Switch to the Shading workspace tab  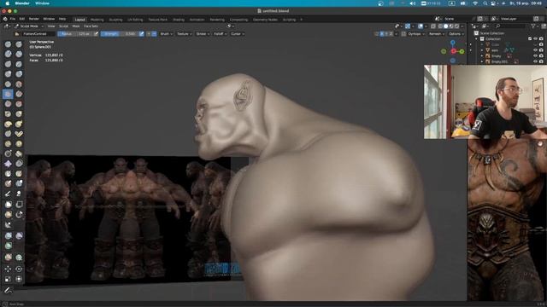click(179, 20)
